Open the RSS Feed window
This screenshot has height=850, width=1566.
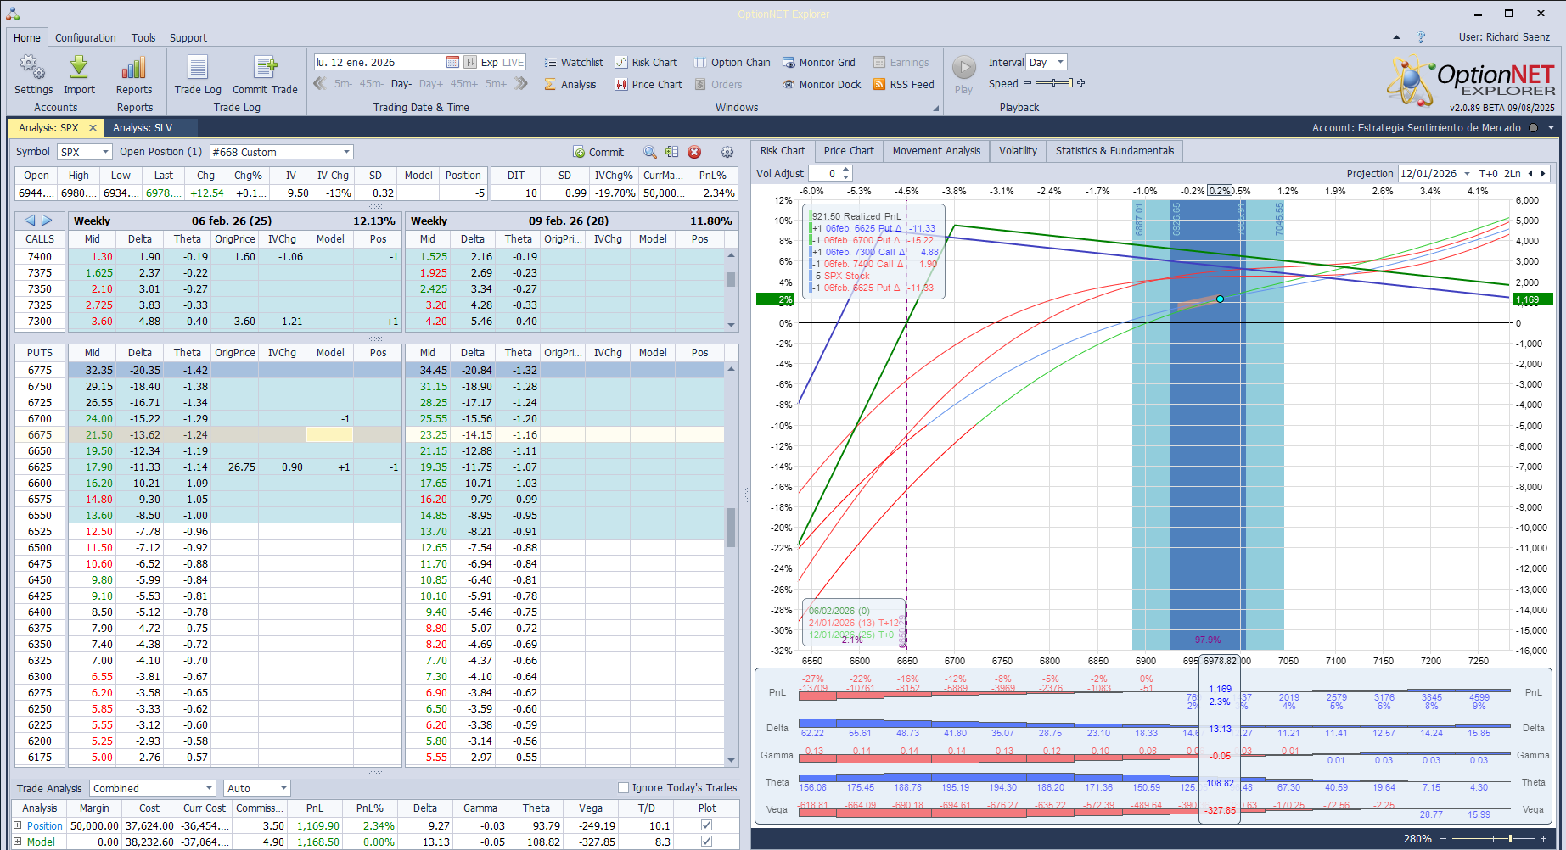[x=903, y=85]
